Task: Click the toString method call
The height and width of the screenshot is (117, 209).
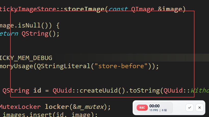Action: coord(144,91)
